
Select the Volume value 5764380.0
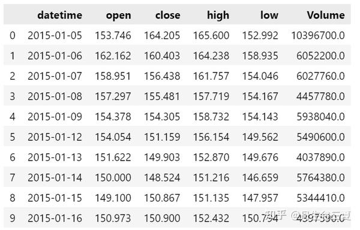(x=320, y=177)
